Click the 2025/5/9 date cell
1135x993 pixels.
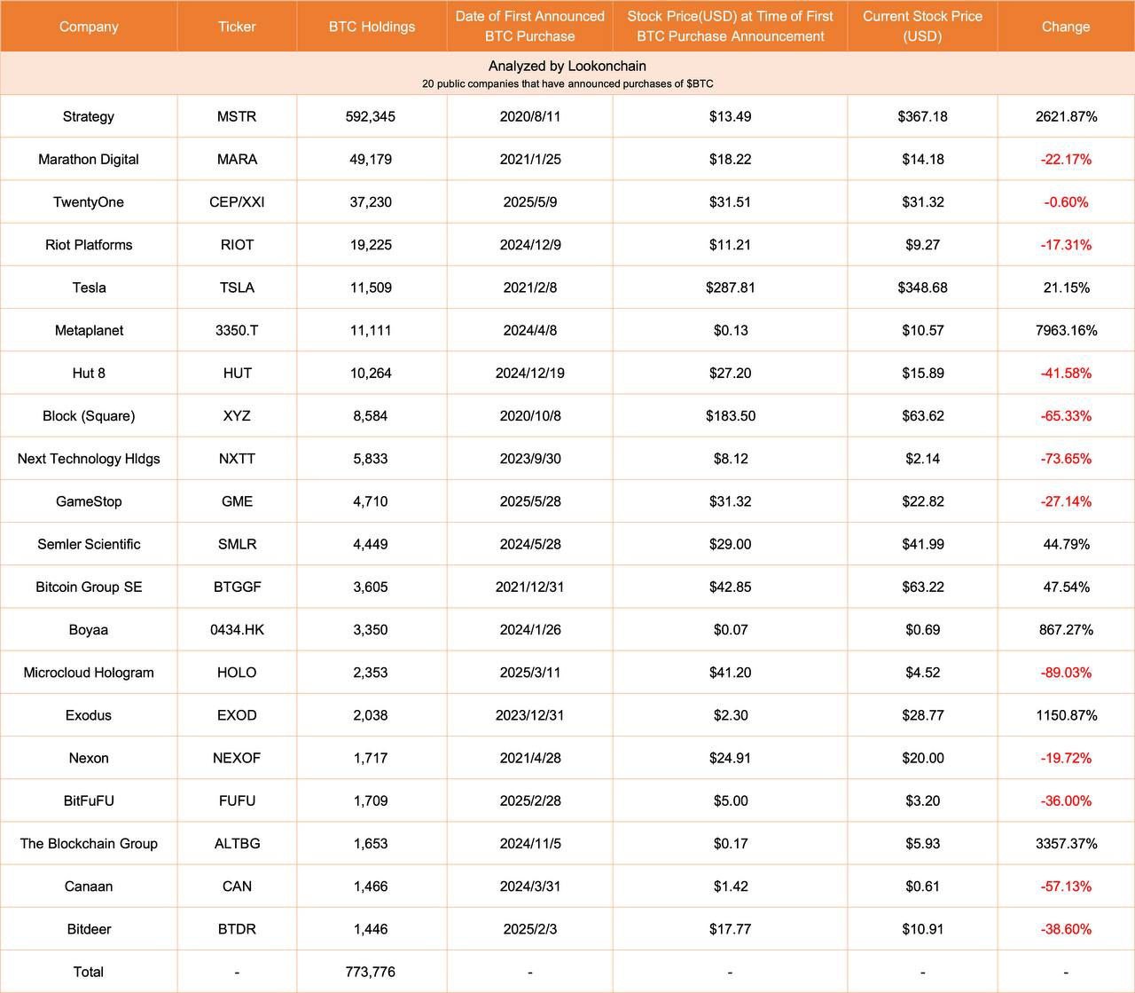click(530, 201)
